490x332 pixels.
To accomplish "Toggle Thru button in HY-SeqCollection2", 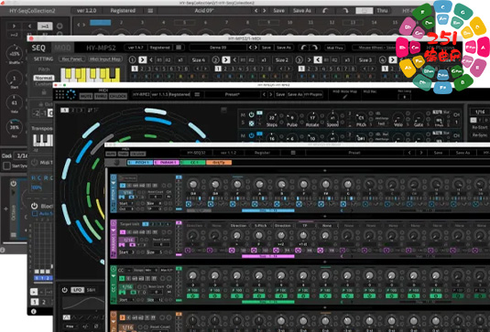I will click(382, 11).
